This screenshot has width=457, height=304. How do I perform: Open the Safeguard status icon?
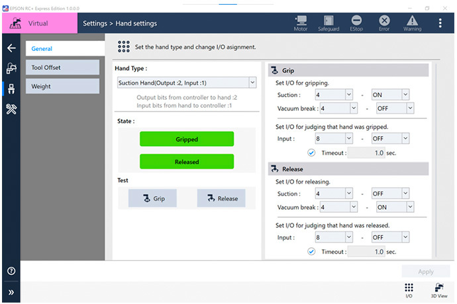(x=329, y=22)
